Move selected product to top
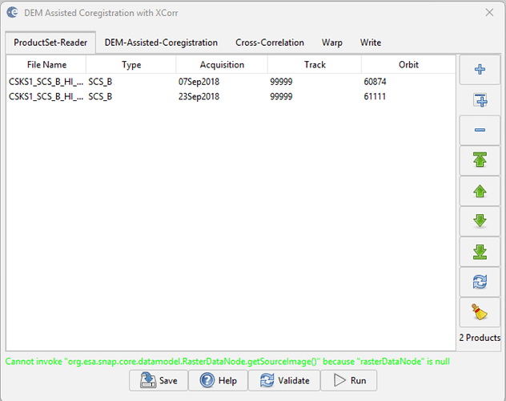This screenshot has height=401, width=506. [x=480, y=161]
